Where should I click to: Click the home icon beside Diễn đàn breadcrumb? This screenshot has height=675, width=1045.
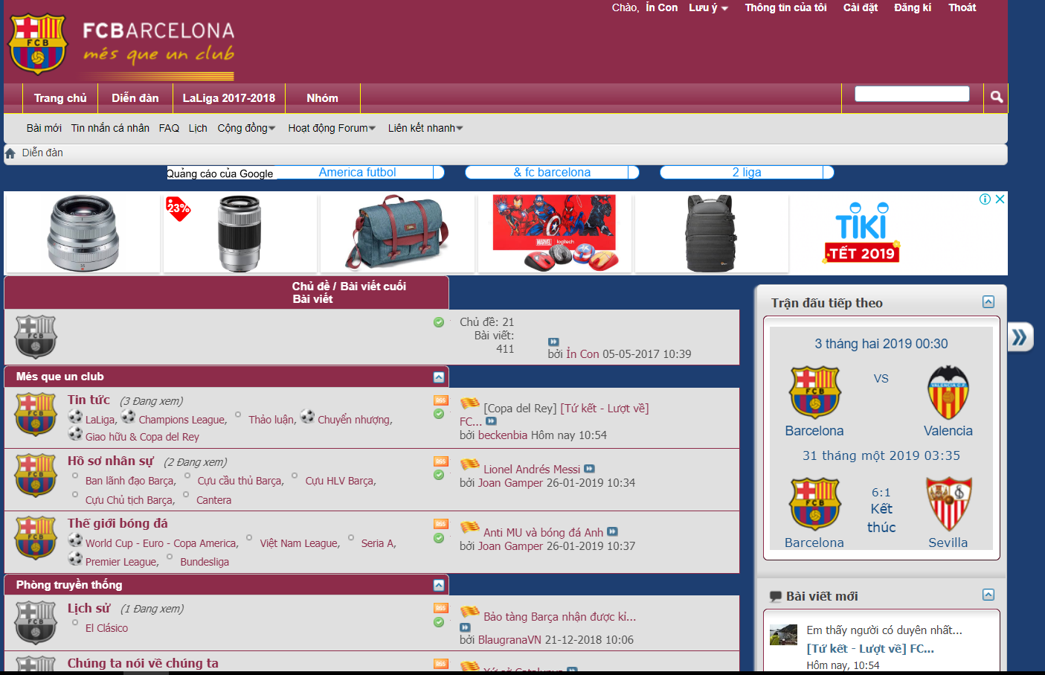point(10,153)
